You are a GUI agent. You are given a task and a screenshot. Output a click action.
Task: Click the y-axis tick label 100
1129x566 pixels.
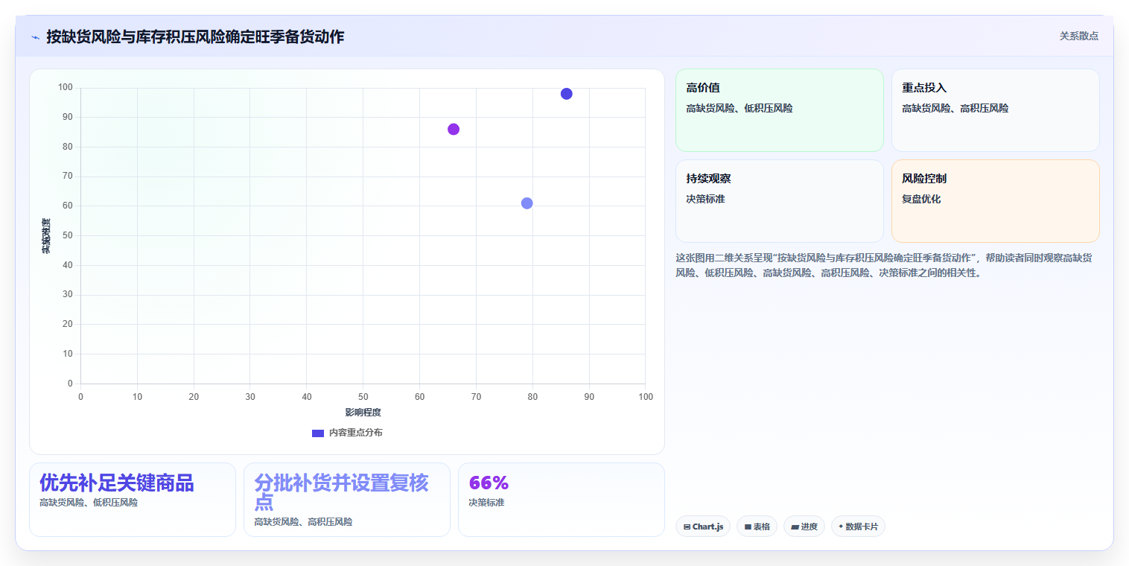[x=66, y=88]
